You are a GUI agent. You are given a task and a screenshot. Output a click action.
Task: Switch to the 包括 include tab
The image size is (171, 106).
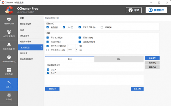pyautogui.click(x=70, y=59)
